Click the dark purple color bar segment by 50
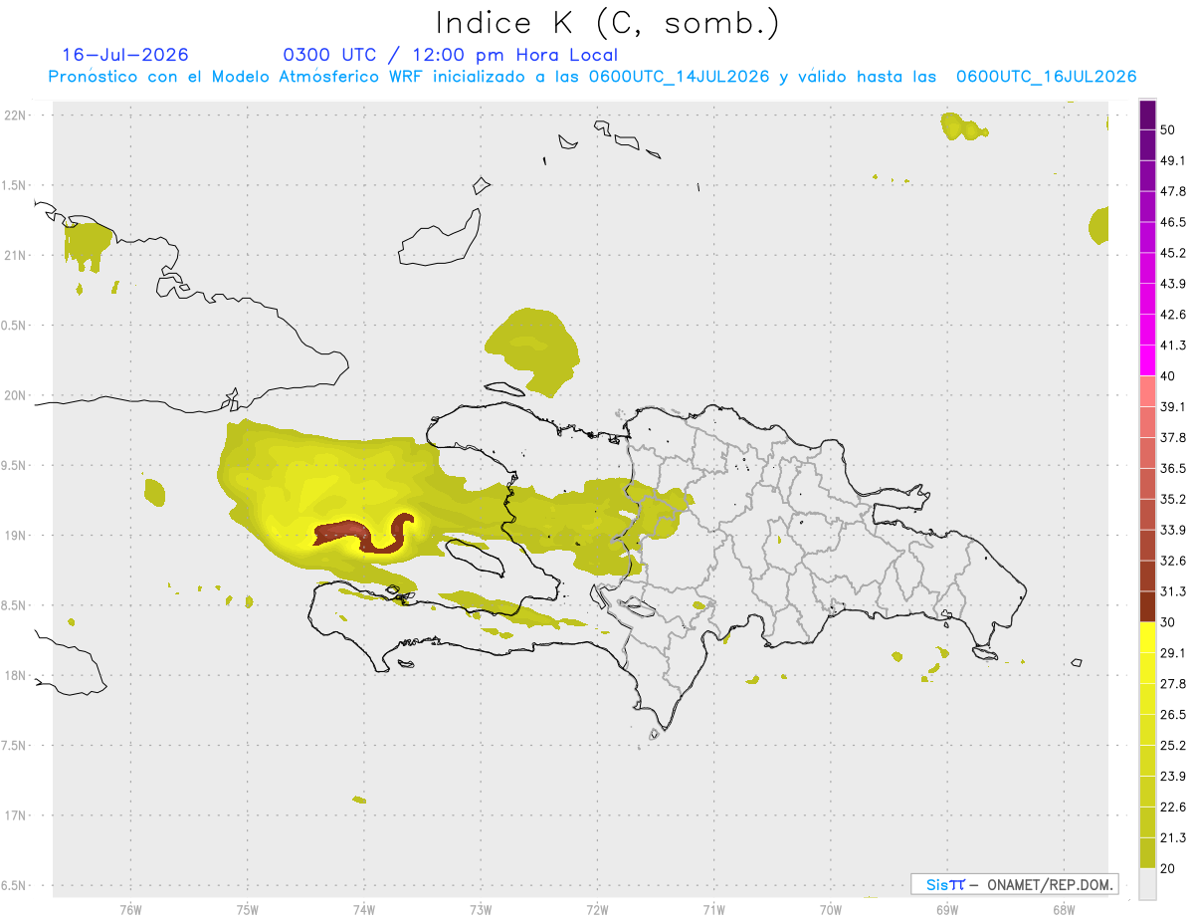Image resolution: width=1194 pixels, height=923 pixels. click(1148, 115)
